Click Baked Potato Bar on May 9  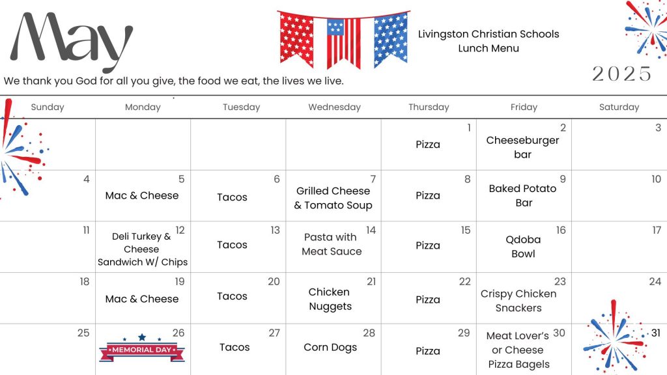(523, 195)
